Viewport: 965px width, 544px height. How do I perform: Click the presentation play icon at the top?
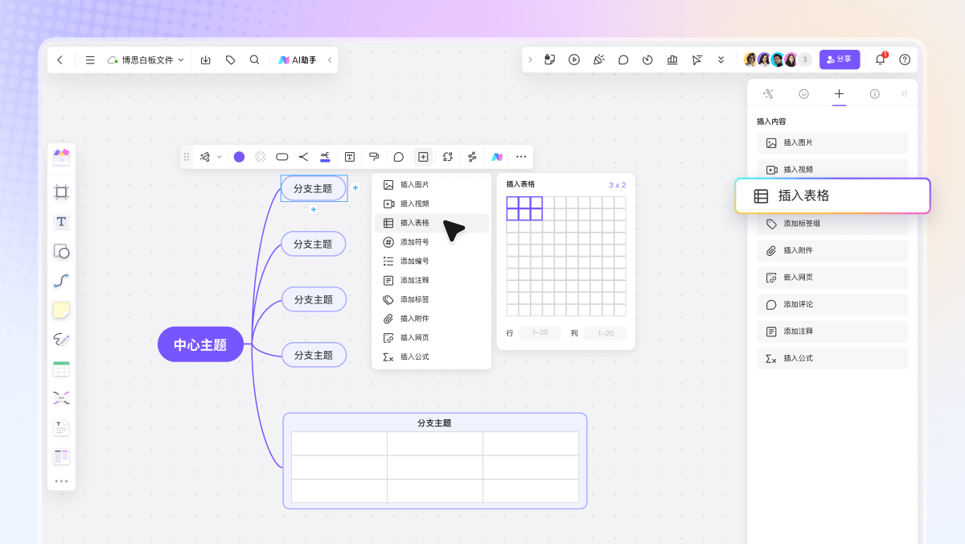tap(574, 60)
